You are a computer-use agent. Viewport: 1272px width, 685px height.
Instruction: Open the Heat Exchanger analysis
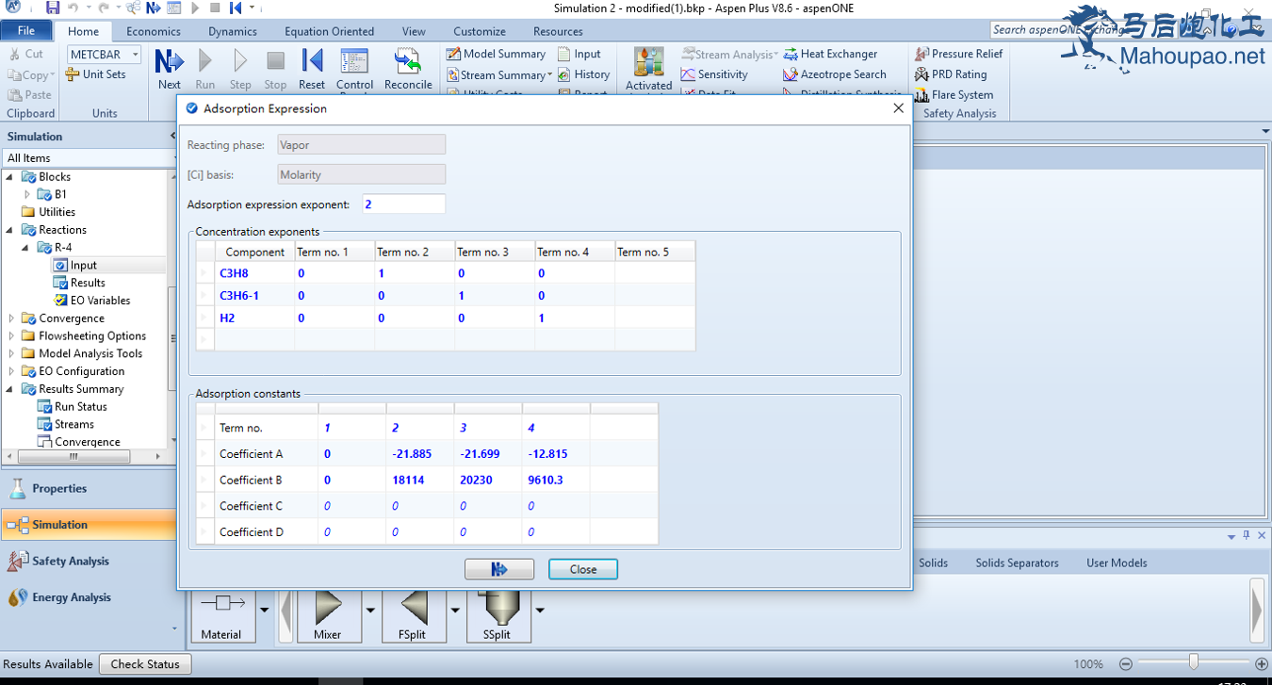pos(830,54)
